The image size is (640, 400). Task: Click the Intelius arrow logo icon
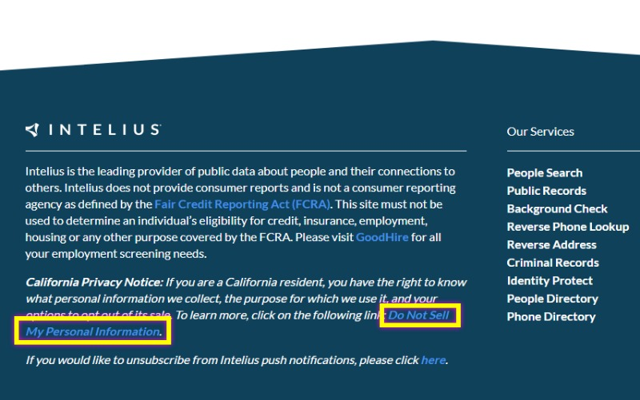pos(32,129)
